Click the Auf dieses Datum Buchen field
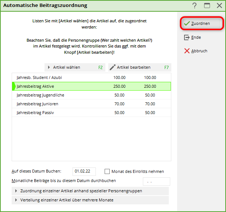Screen dimensions: 226x212 pyautogui.click(x=84, y=171)
